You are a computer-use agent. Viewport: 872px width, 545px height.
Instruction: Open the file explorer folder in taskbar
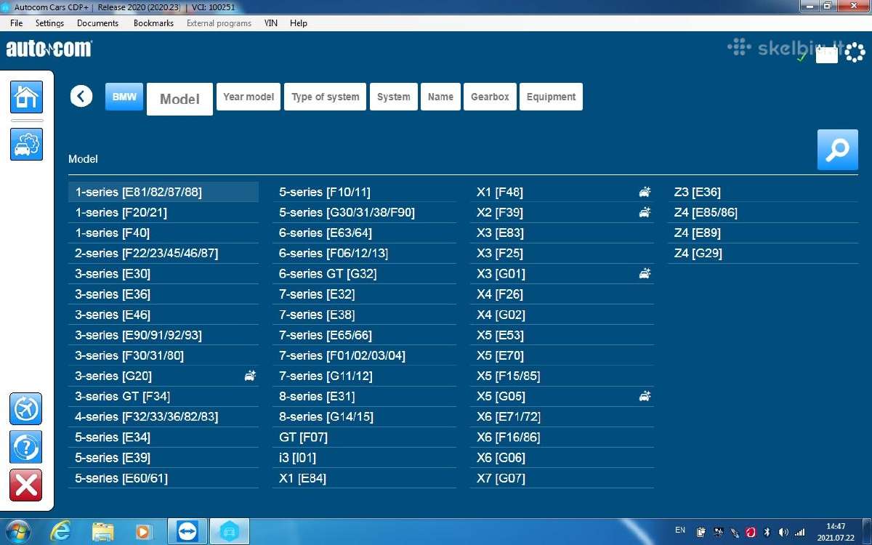[103, 531]
